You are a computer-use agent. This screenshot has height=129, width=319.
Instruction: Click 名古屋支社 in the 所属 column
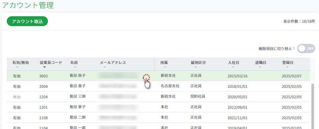170,86
